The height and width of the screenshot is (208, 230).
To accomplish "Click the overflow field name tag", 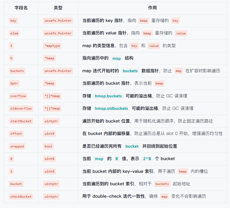I will (x=18, y=96).
